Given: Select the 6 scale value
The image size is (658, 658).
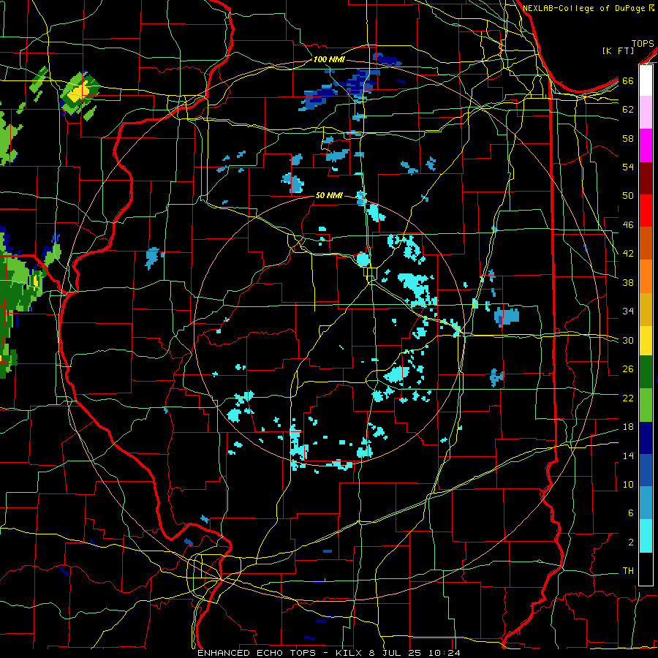Looking at the screenshot, I should pos(630,513).
